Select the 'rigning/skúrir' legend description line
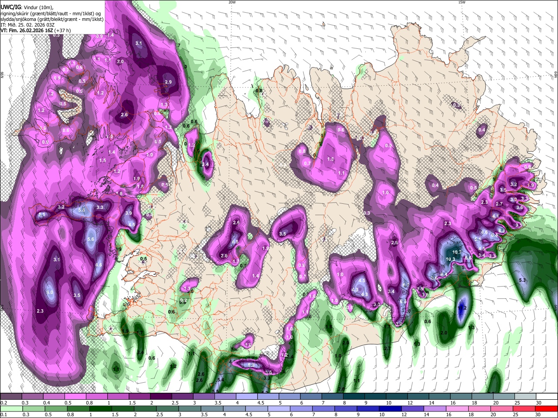This screenshot has width=558, height=418. pyautogui.click(x=50, y=13)
